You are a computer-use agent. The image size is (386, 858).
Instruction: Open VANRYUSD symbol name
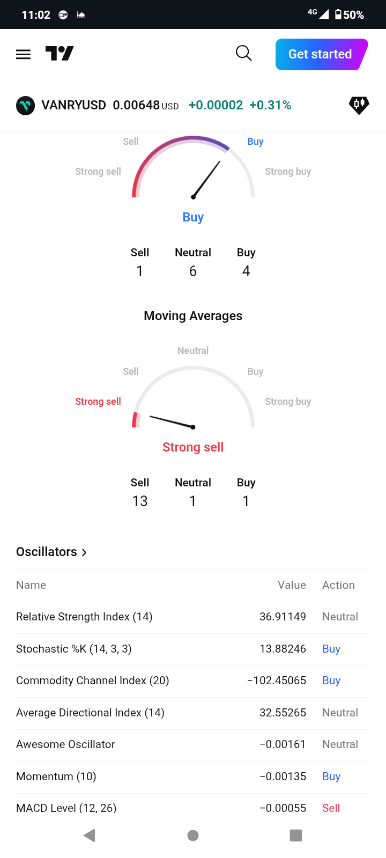[74, 105]
